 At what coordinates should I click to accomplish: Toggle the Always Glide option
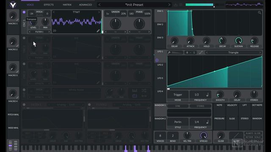tap(253, 133)
